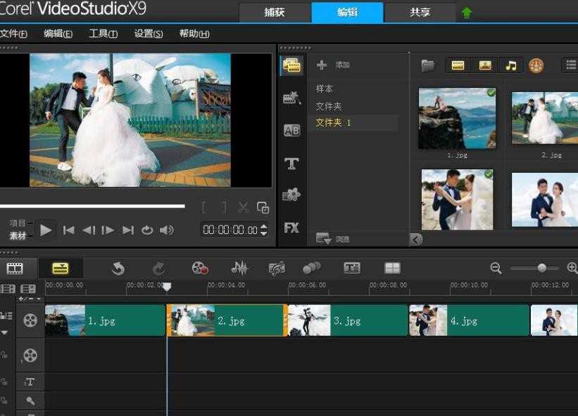The image size is (578, 416).
Task: Open the Auto Music icon
Action: (277, 268)
